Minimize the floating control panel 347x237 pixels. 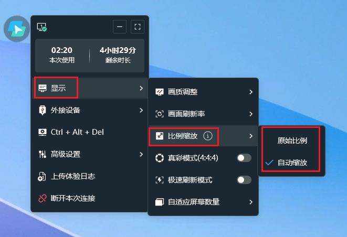coord(120,27)
